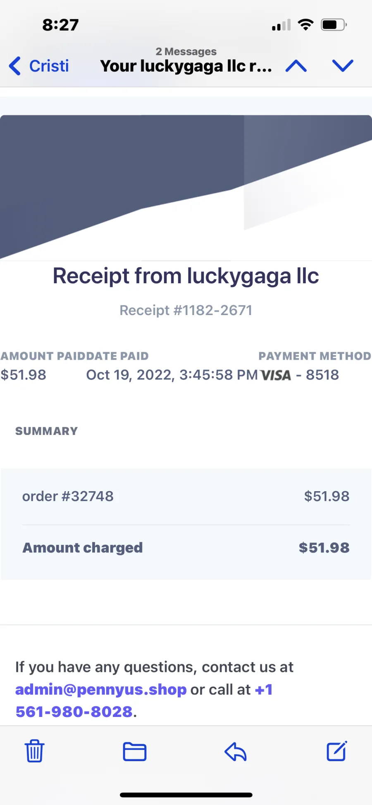The width and height of the screenshot is (372, 805).
Task: Tap the VISA - 8518 payment method
Action: pos(300,375)
